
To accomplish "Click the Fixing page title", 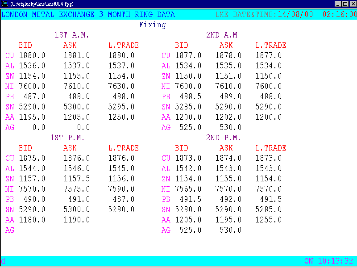I will (x=153, y=25).
